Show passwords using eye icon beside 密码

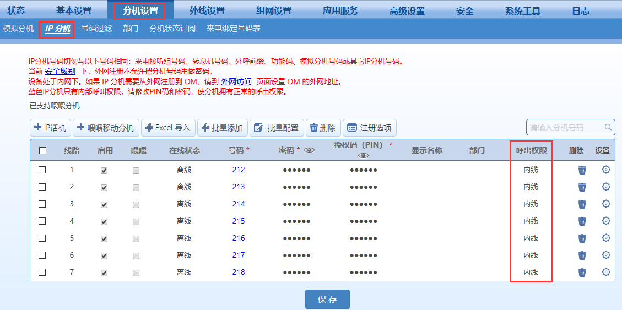click(310, 150)
